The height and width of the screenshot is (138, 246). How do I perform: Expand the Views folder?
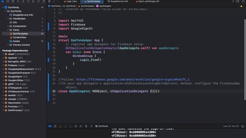(8, 30)
